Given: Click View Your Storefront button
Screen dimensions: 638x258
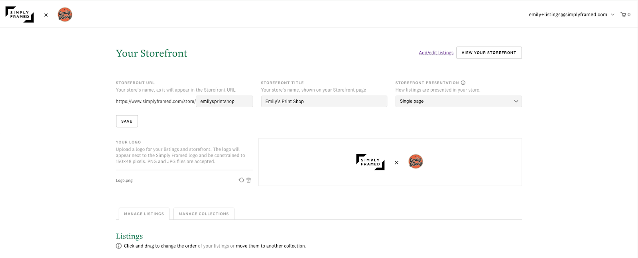Looking at the screenshot, I should [489, 53].
